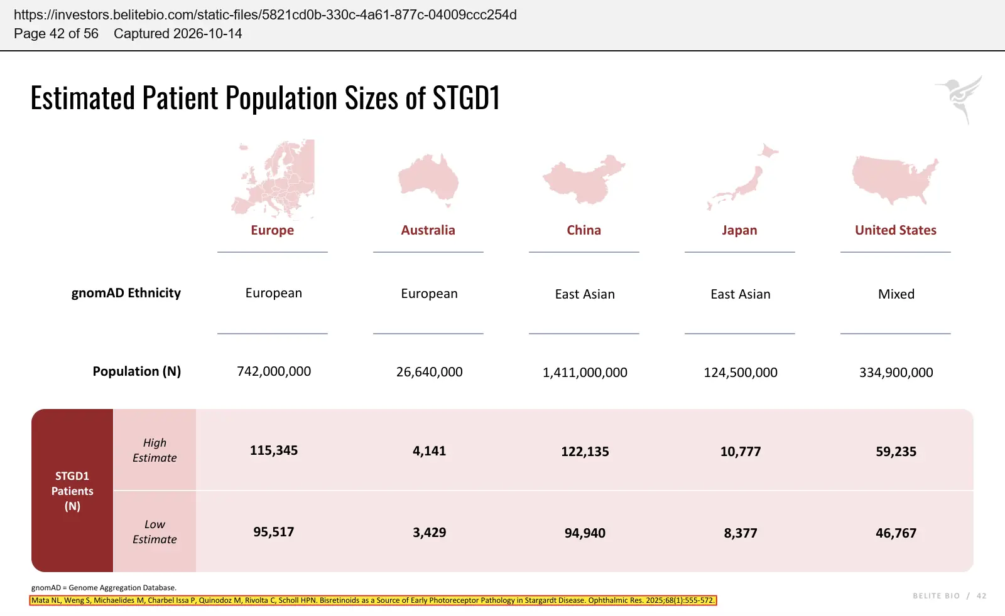Click 'East Asian' under the China column
This screenshot has width=1005, height=616.
[585, 294]
